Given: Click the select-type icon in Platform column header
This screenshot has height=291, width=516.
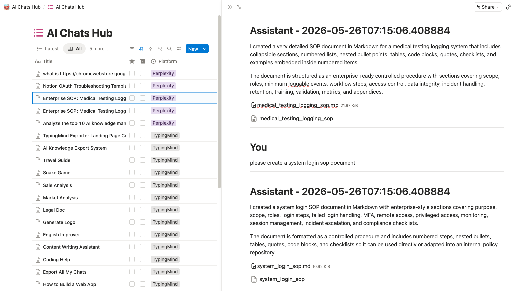Looking at the screenshot, I should click(x=153, y=61).
